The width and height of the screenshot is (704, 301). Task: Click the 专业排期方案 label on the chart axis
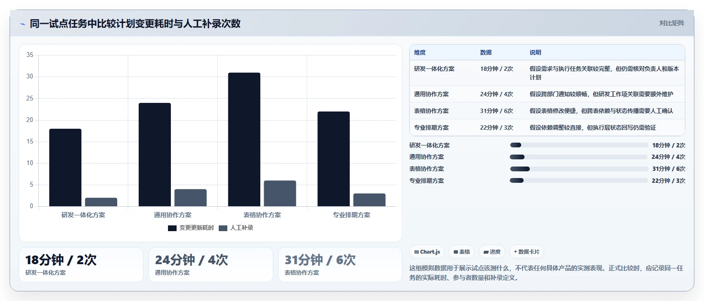(x=352, y=215)
